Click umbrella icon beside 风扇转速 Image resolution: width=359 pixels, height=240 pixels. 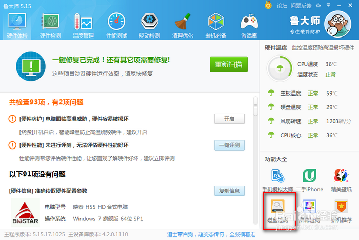tap(271, 121)
